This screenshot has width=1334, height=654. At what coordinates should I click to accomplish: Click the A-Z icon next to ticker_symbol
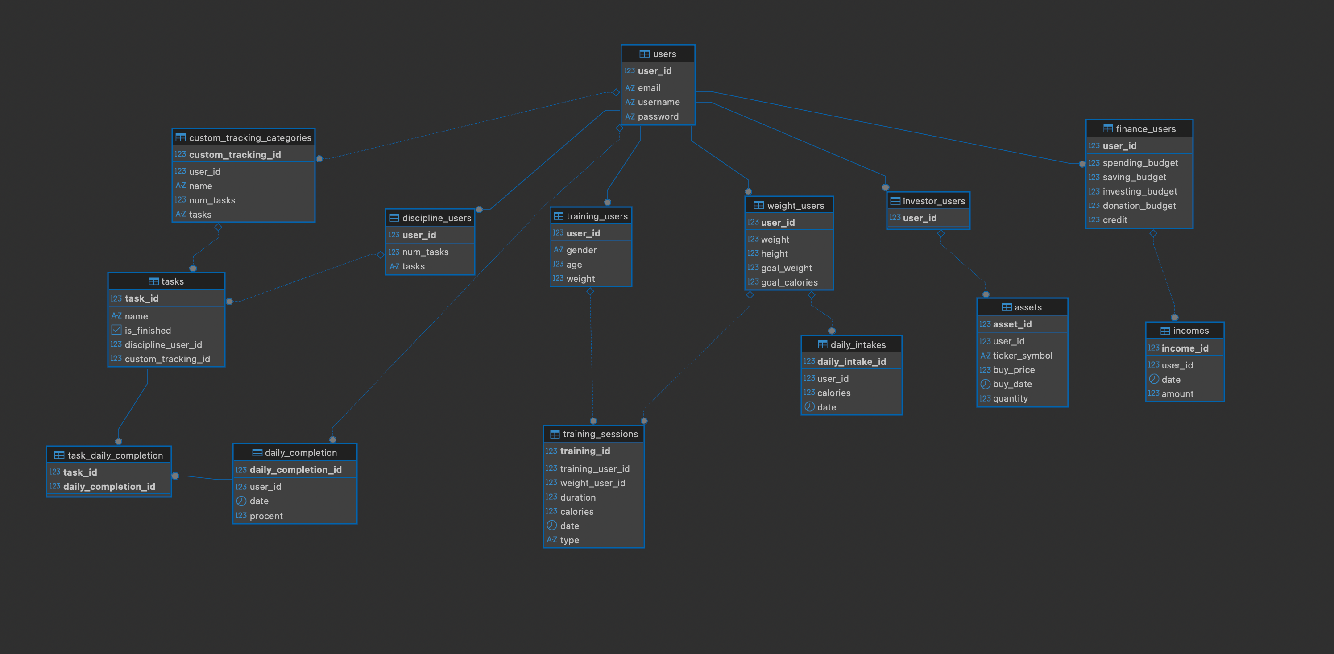tap(985, 356)
